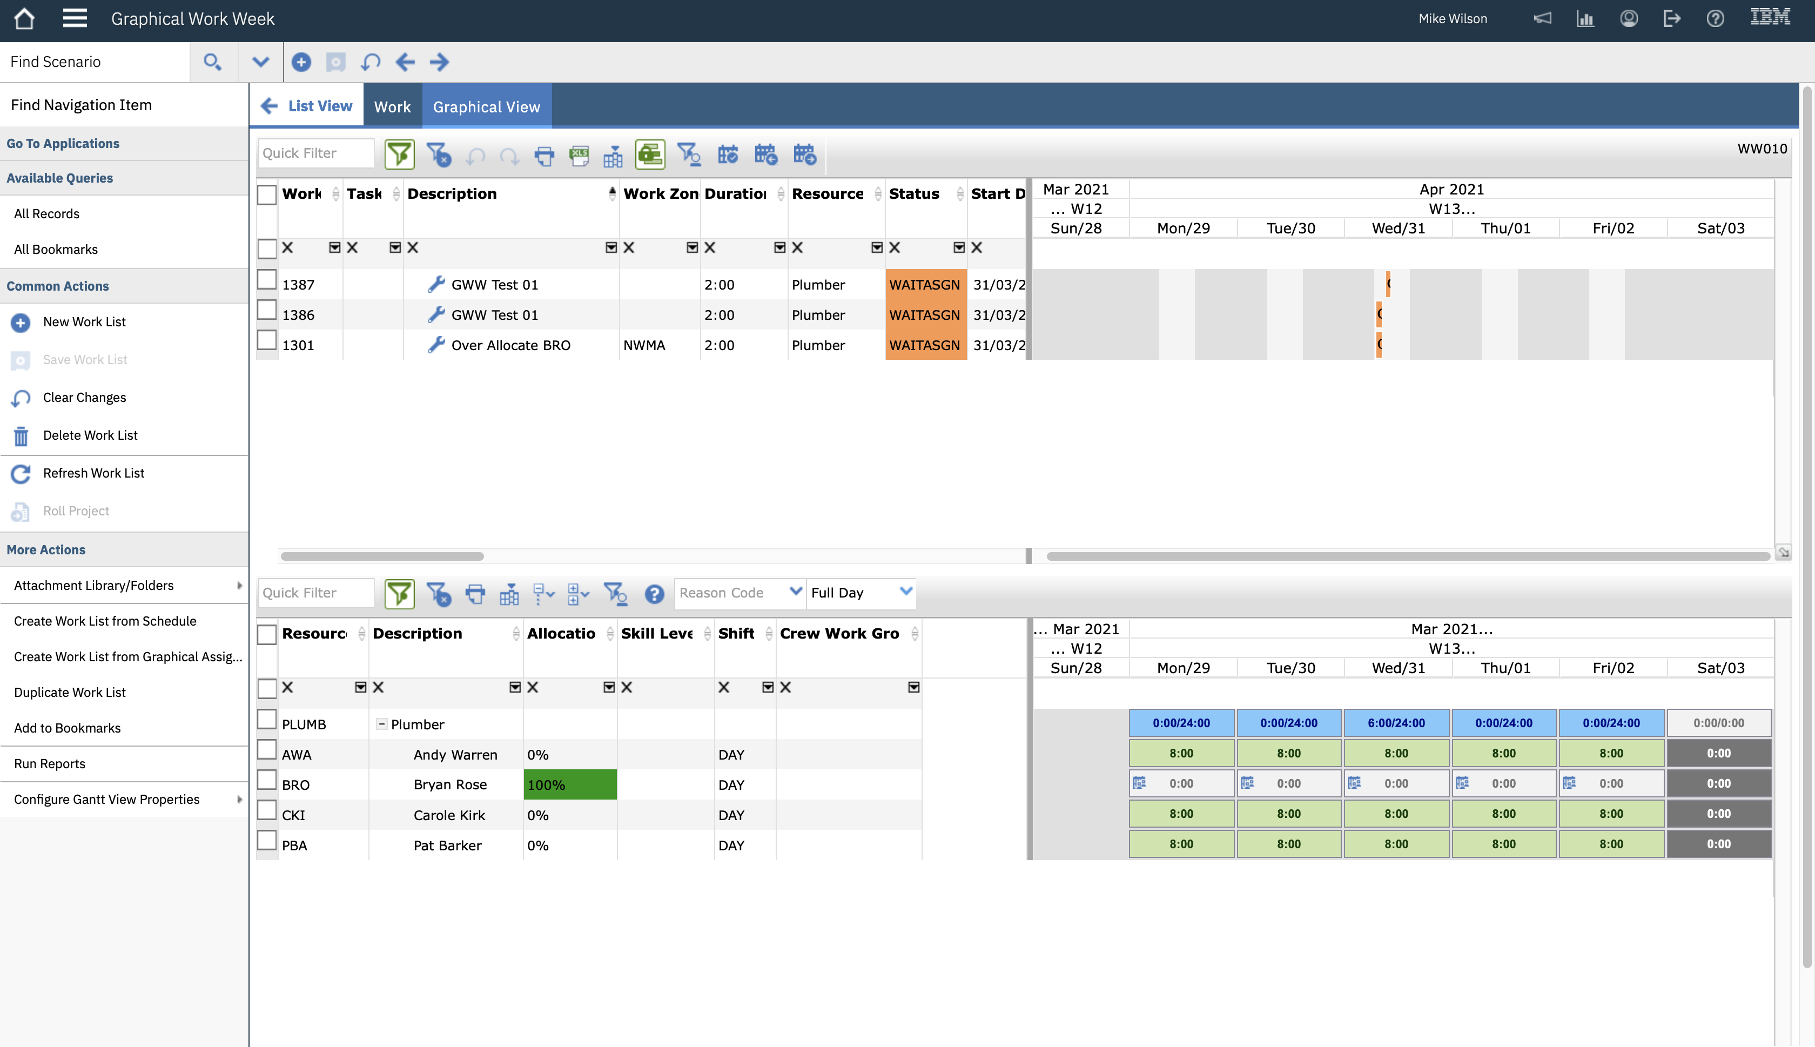
Task: Click the new scenario plus icon
Action: click(301, 62)
